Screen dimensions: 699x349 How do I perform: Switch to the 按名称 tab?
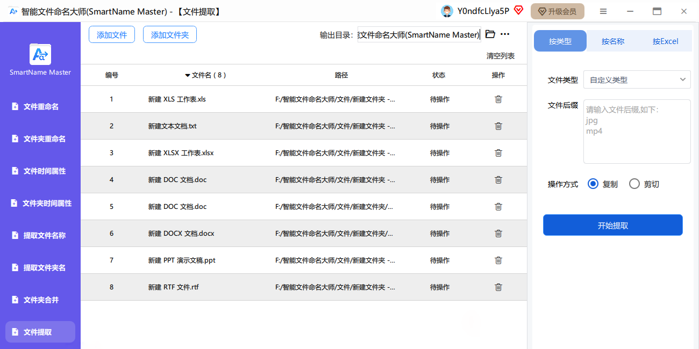coord(612,41)
